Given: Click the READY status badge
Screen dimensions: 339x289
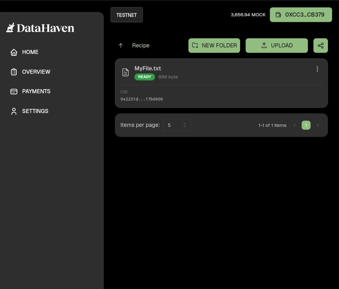Looking at the screenshot, I should (145, 77).
